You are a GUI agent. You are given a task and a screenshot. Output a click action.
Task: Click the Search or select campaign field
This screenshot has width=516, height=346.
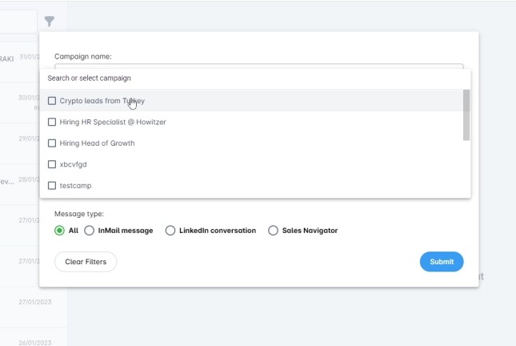[240, 78]
